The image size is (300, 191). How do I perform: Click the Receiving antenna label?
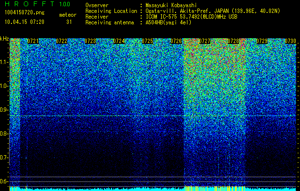pyautogui.click(x=110, y=22)
